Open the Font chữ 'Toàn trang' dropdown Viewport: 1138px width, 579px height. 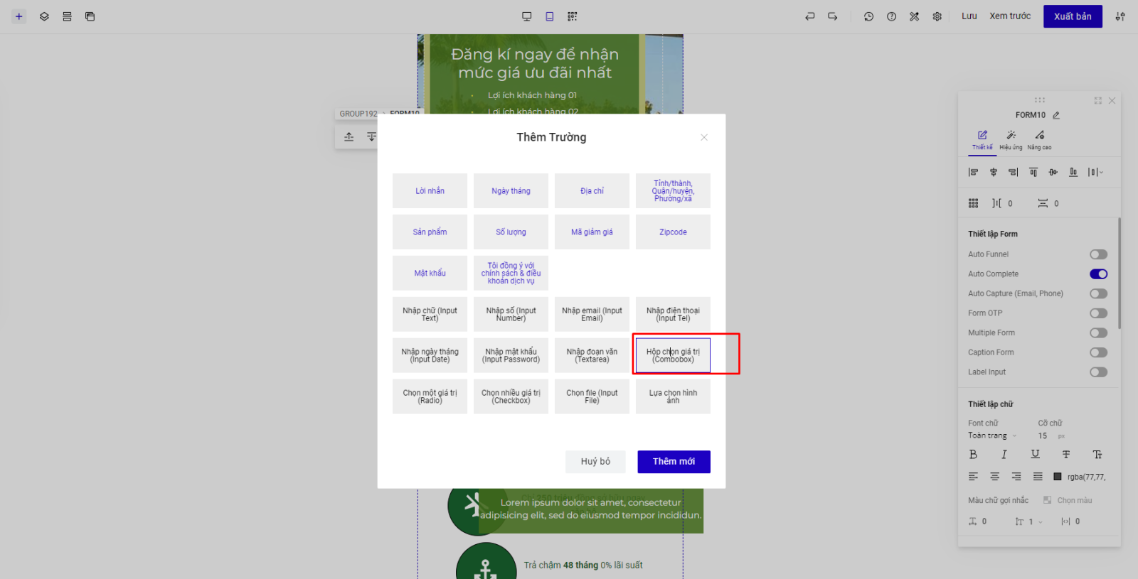992,435
